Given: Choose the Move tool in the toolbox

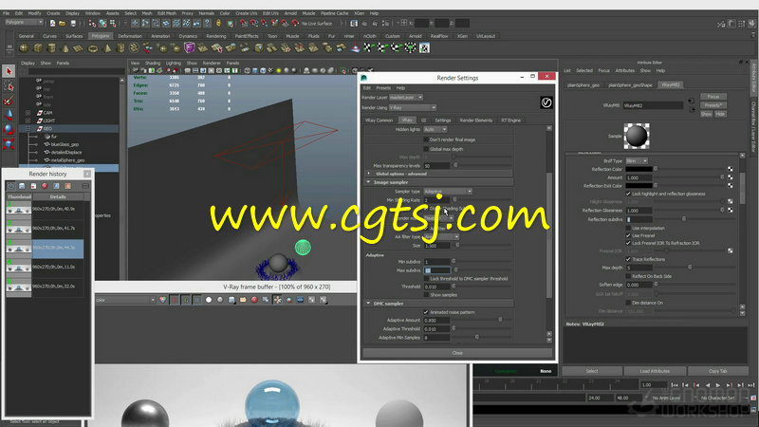Looking at the screenshot, I should [x=9, y=115].
